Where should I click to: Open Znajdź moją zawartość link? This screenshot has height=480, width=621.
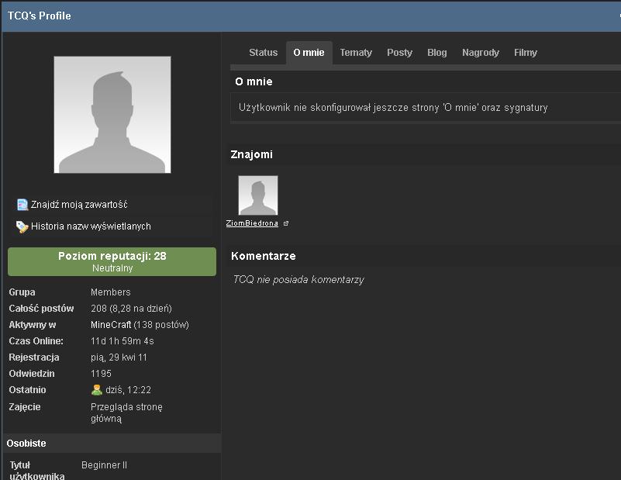click(x=79, y=205)
